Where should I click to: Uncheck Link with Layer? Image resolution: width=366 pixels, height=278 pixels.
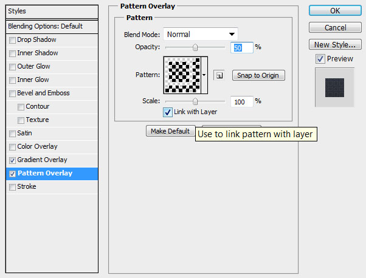point(168,112)
